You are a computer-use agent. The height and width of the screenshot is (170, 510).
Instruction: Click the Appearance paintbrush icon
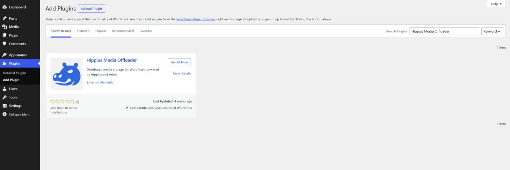[4, 55]
